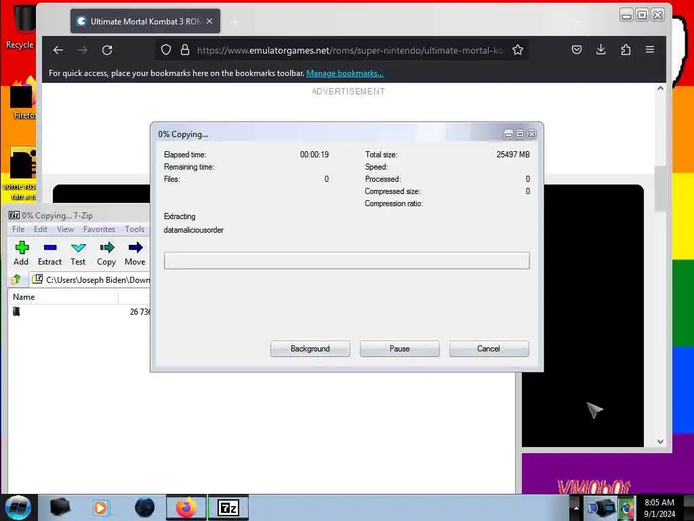Bookmark this page with the star
694x521 pixels.
coord(518,50)
